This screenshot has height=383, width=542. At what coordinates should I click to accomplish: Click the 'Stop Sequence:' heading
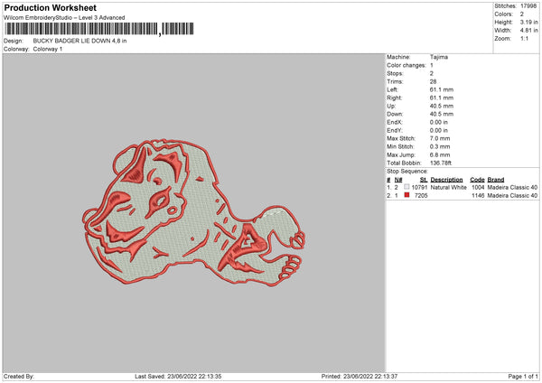407,172
